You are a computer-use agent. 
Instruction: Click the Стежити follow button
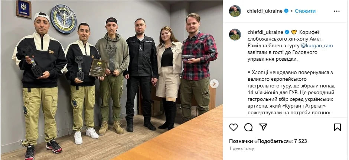pyautogui.click(x=305, y=11)
